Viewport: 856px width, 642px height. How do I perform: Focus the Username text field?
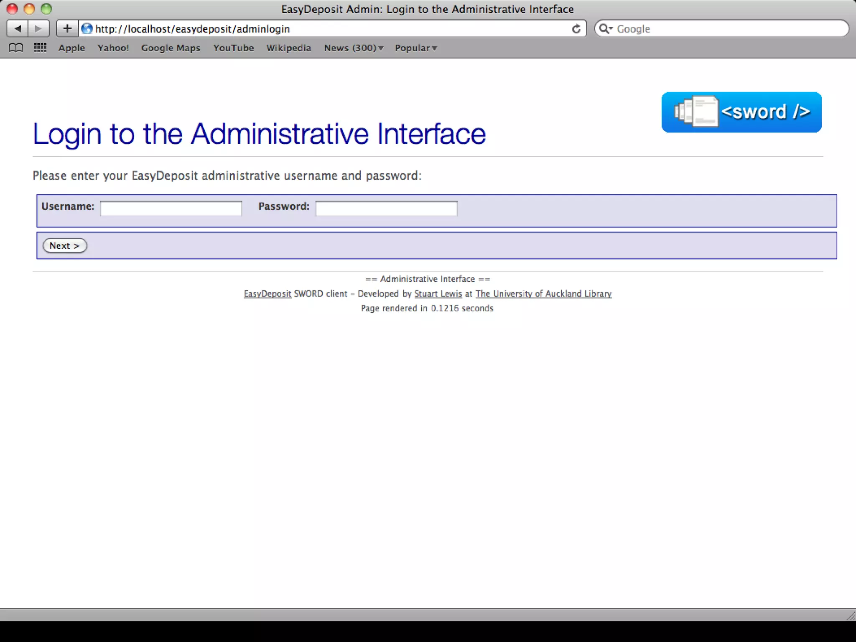171,208
